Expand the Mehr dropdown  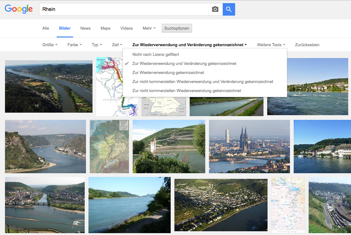click(149, 28)
